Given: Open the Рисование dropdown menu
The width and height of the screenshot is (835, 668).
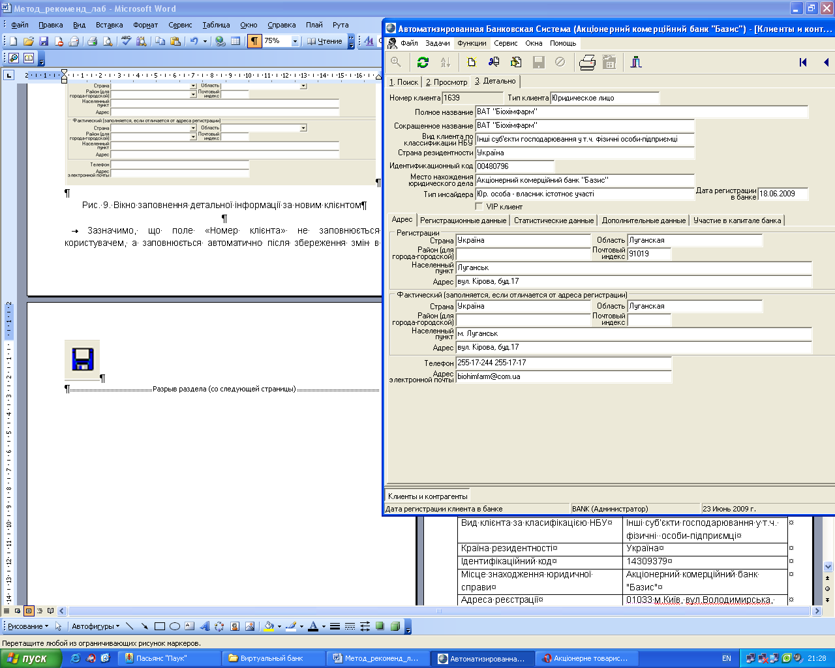Looking at the screenshot, I should coord(28,626).
